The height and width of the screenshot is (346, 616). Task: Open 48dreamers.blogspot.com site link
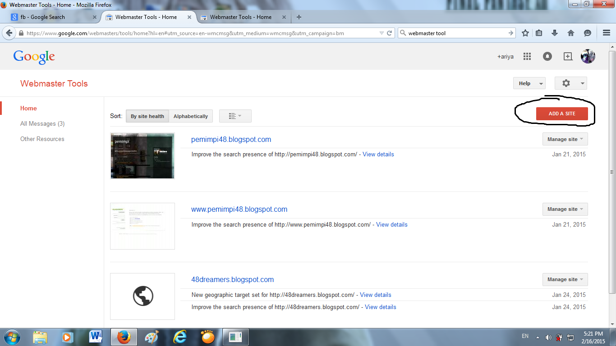(x=233, y=279)
